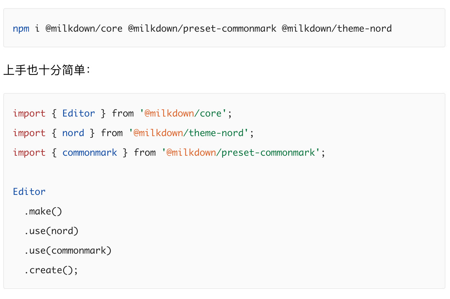Click the .use(commonmark) method call
The width and height of the screenshot is (450, 299).
click(68, 251)
